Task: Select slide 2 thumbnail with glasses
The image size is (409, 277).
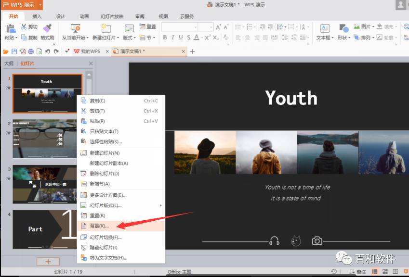Action: (x=45, y=139)
